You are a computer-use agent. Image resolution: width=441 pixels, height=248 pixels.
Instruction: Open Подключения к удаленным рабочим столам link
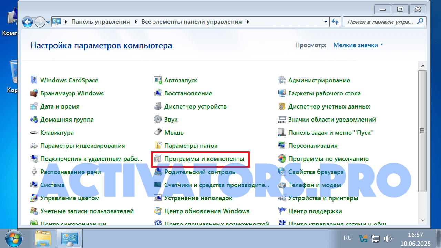click(91, 159)
